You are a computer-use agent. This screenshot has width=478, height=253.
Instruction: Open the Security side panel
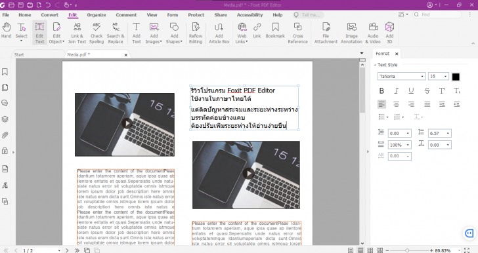(5, 150)
